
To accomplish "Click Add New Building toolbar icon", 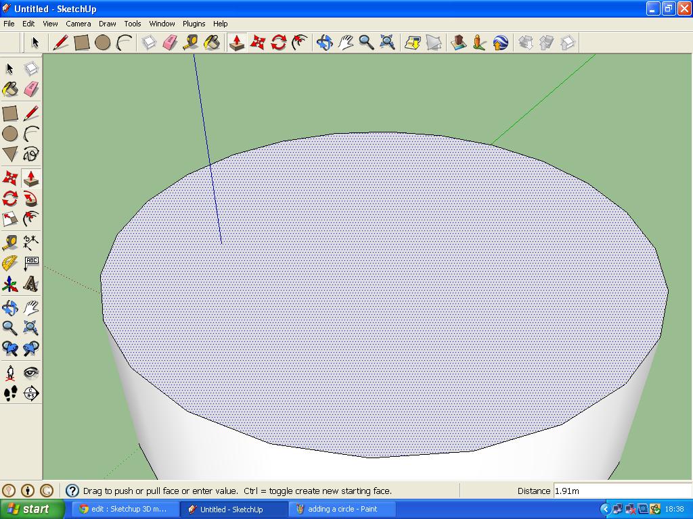I will pos(458,43).
